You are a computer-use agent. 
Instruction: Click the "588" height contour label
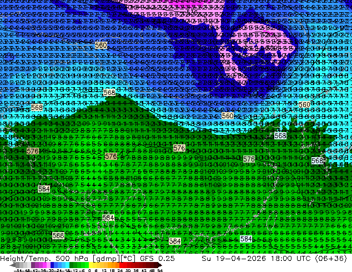coord(58,235)
